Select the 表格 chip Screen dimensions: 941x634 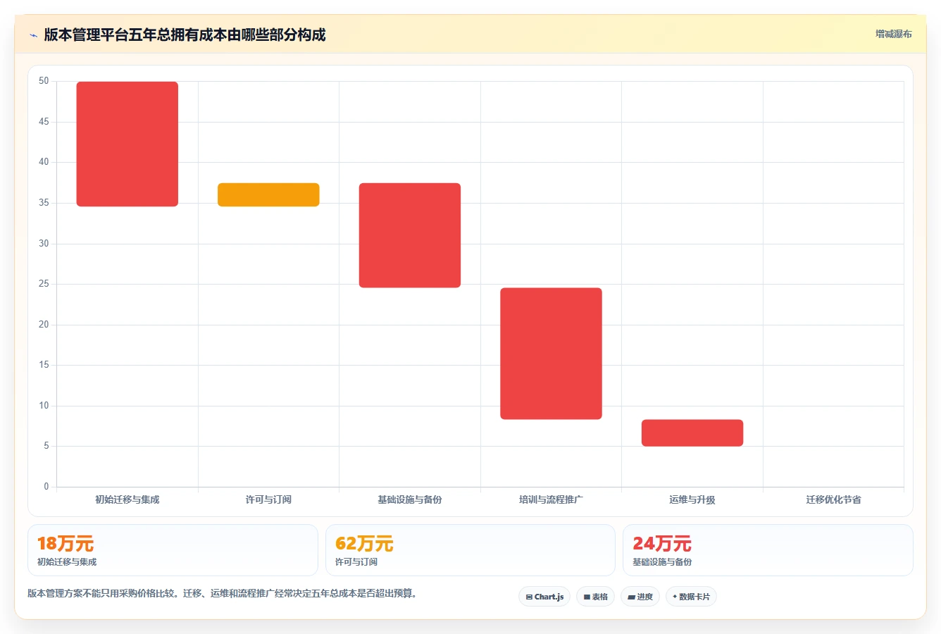[x=595, y=597]
